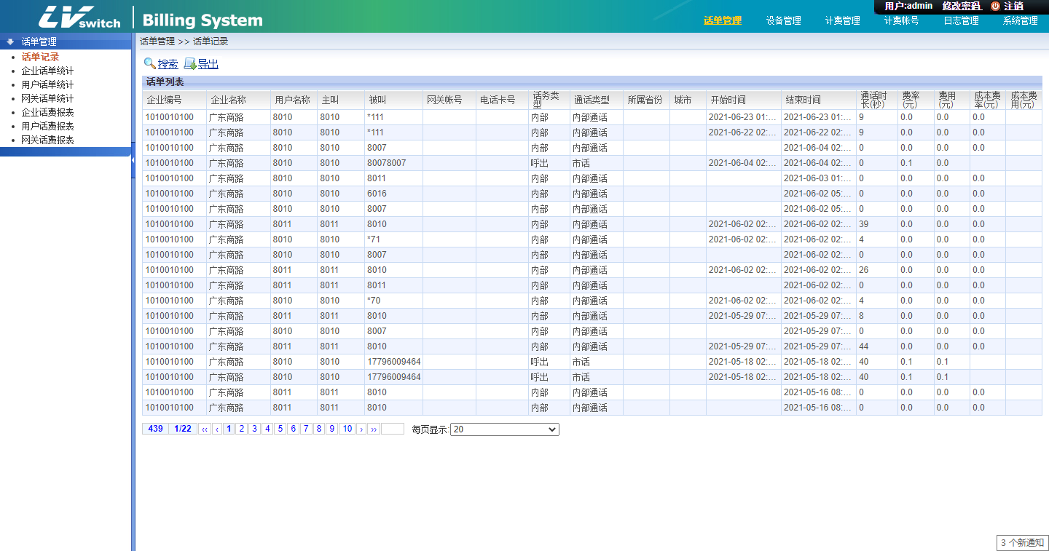Open the 系统管理 top menu
Screen dimensions: 1049x551
click(1021, 20)
